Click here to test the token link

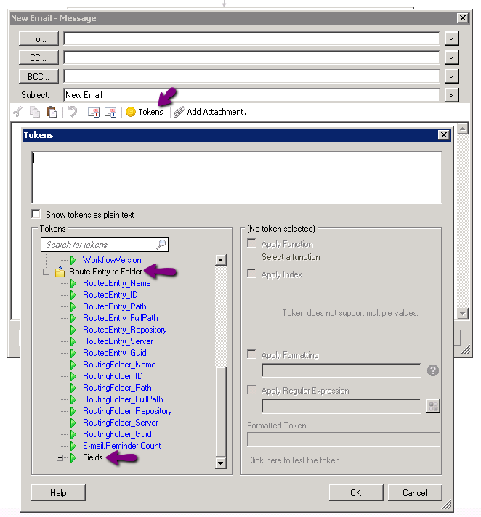pyautogui.click(x=294, y=460)
